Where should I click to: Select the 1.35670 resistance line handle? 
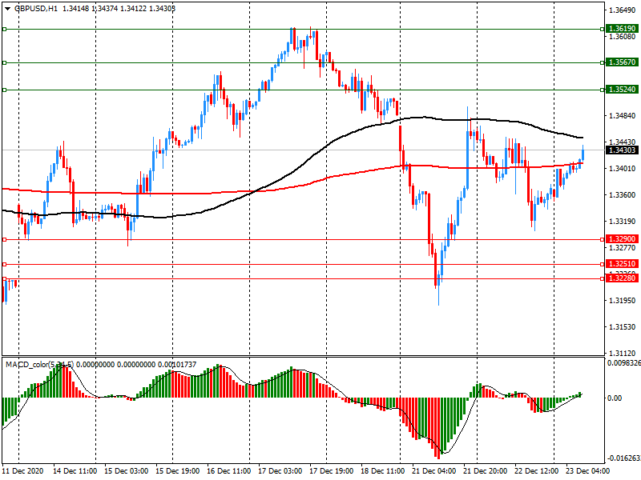click(x=4, y=62)
